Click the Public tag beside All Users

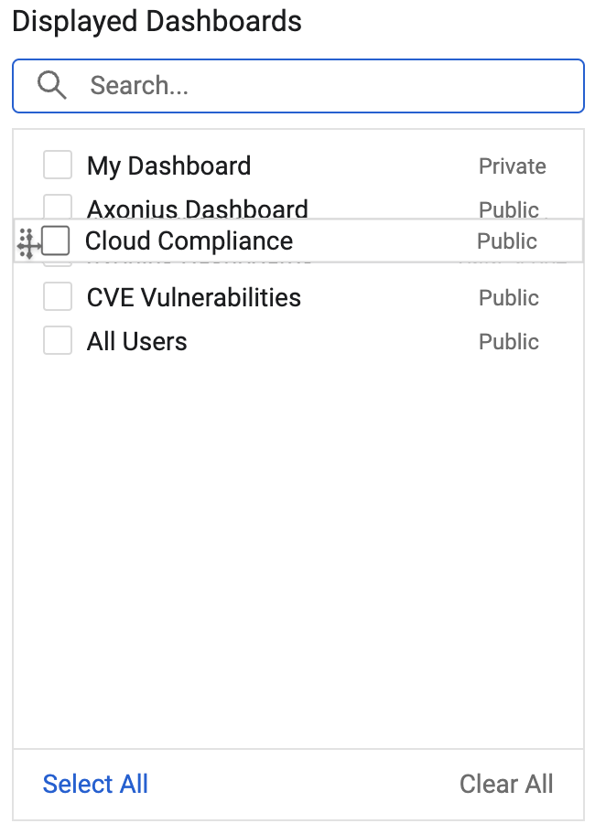tap(509, 341)
